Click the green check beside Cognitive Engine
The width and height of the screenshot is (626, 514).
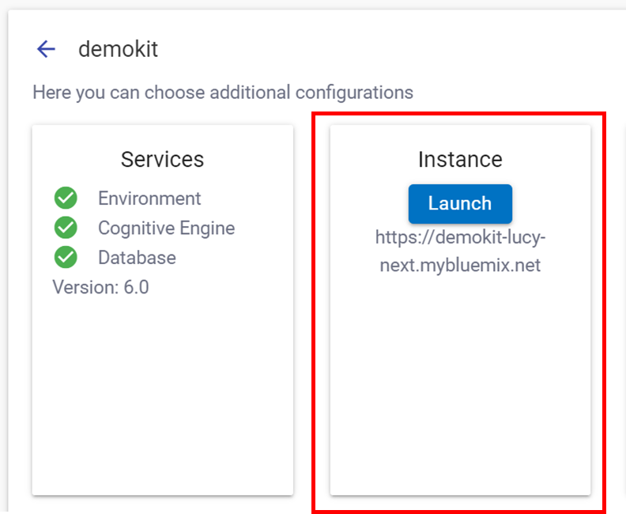[x=66, y=228]
